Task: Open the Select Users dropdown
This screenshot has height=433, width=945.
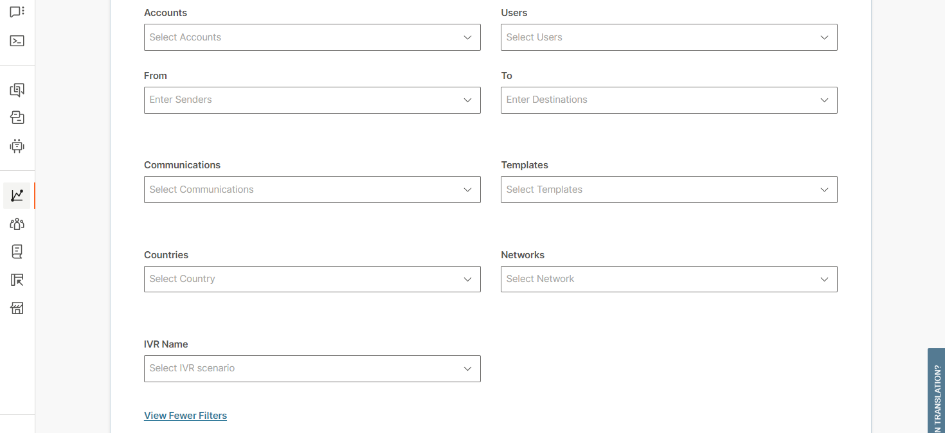Action: point(669,37)
